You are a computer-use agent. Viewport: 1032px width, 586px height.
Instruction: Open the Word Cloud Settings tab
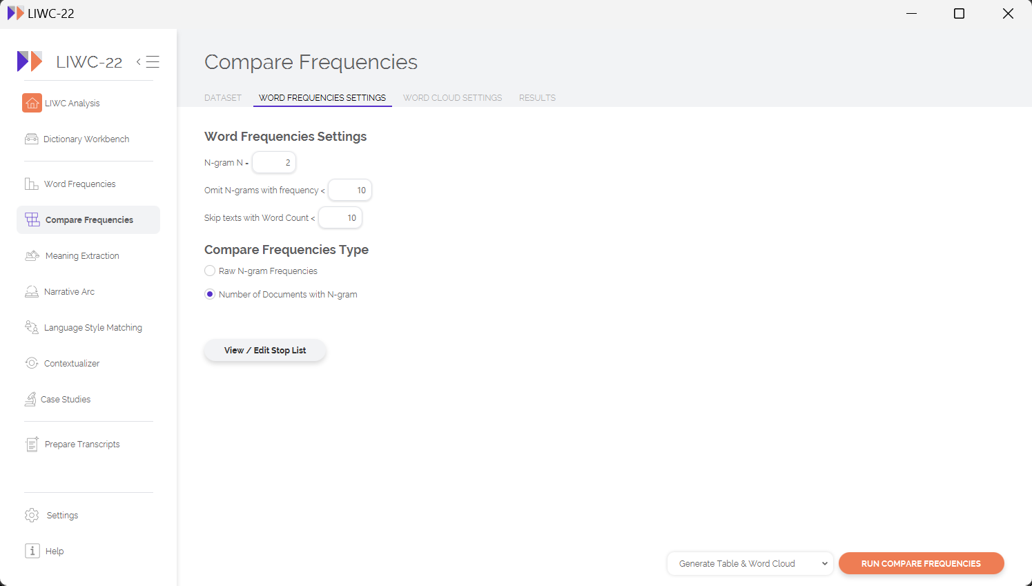click(453, 98)
